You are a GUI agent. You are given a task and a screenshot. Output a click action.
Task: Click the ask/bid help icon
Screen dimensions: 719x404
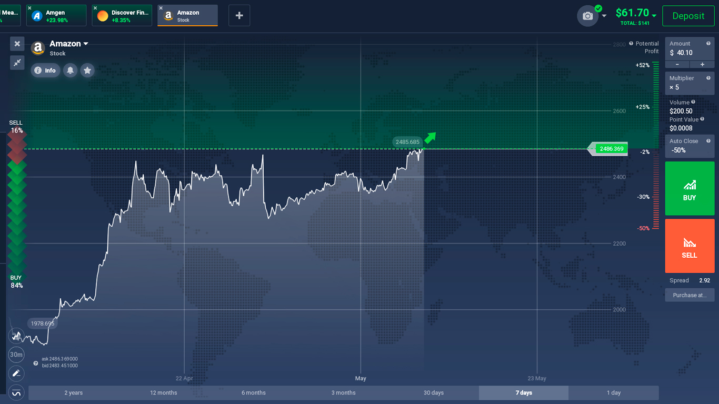[x=36, y=363]
